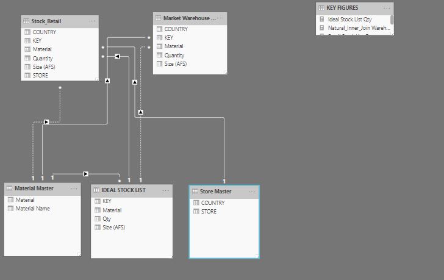
Task: Click the Material Master table header icon
Action: [9, 188]
